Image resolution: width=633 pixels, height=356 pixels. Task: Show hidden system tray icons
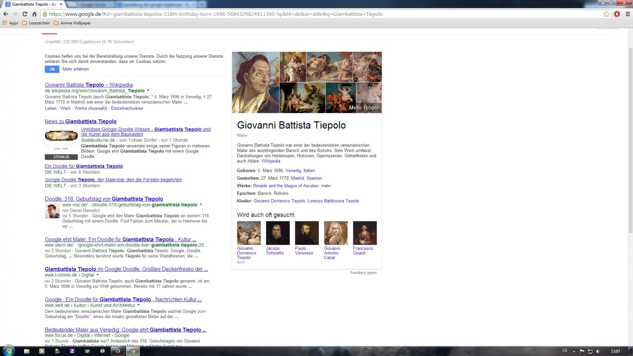[574, 351]
